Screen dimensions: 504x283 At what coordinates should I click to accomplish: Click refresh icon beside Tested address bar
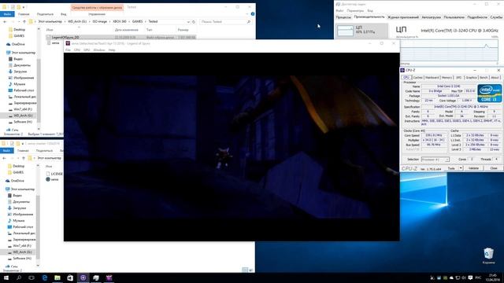coord(194,22)
